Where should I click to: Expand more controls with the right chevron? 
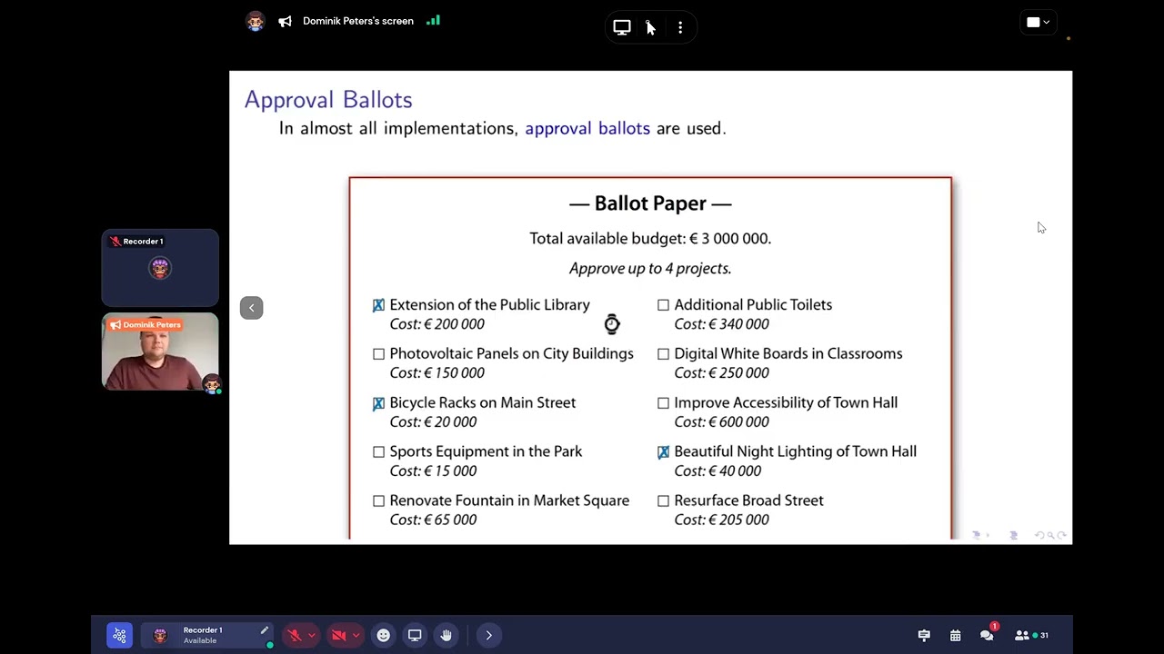pos(488,636)
